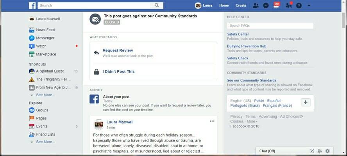
Task: Click the search magnifier button
Action: (157, 5)
